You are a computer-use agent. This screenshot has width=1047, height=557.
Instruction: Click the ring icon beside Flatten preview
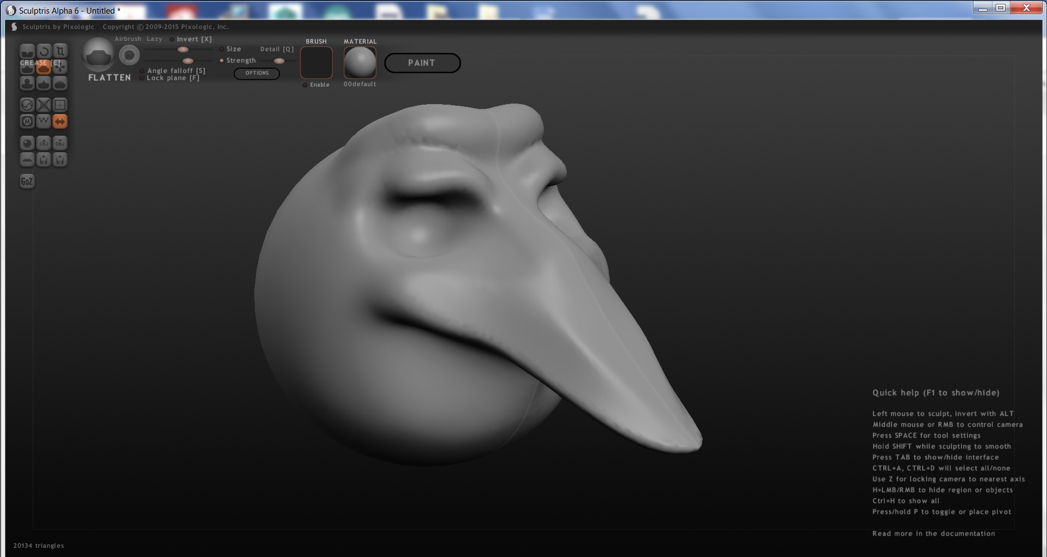(x=129, y=55)
